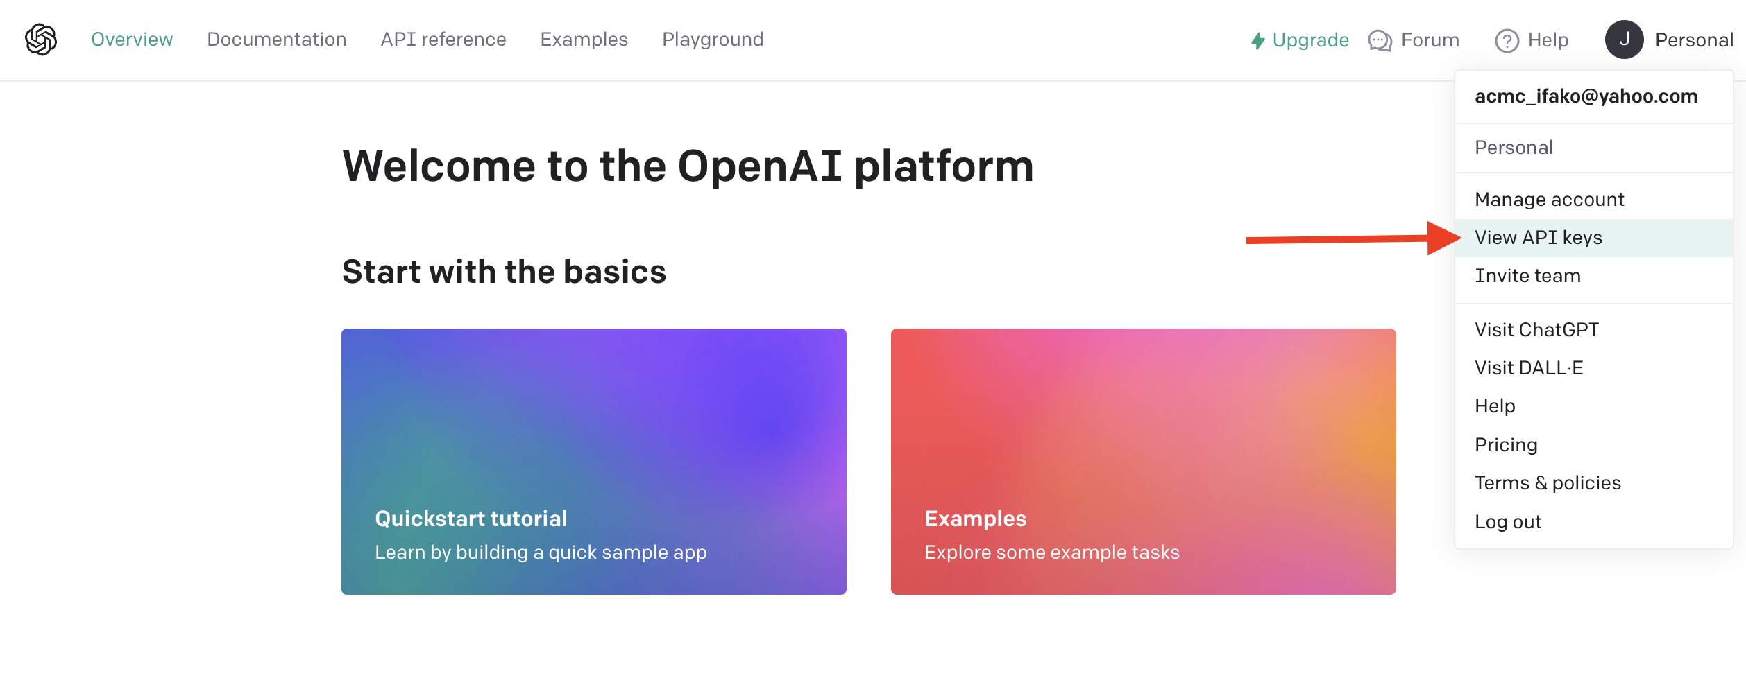The width and height of the screenshot is (1746, 687).
Task: Go to the Documentation tab
Action: pyautogui.click(x=277, y=40)
